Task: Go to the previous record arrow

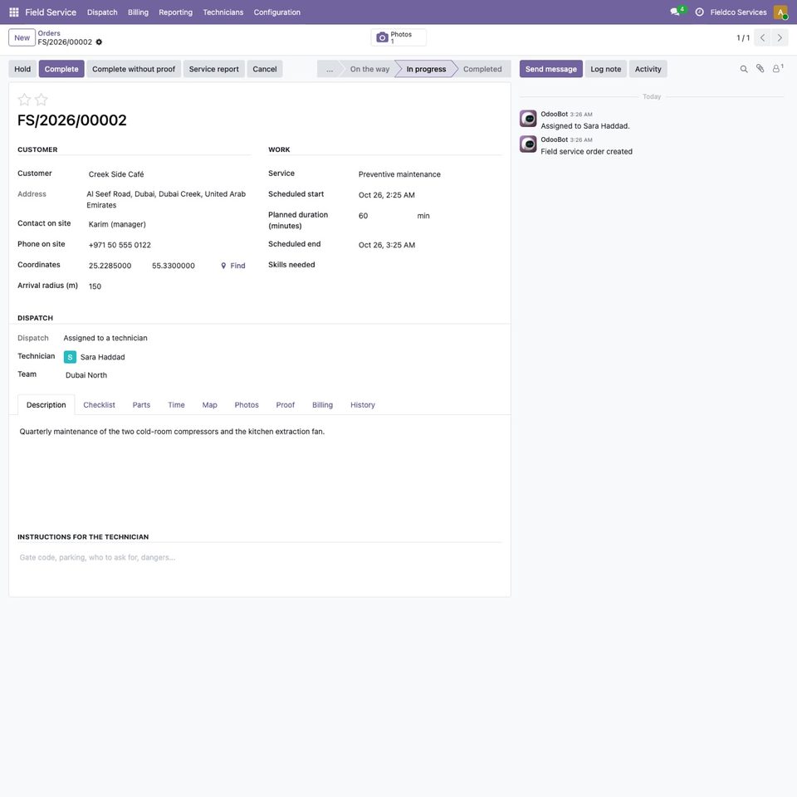Action: [x=762, y=37]
